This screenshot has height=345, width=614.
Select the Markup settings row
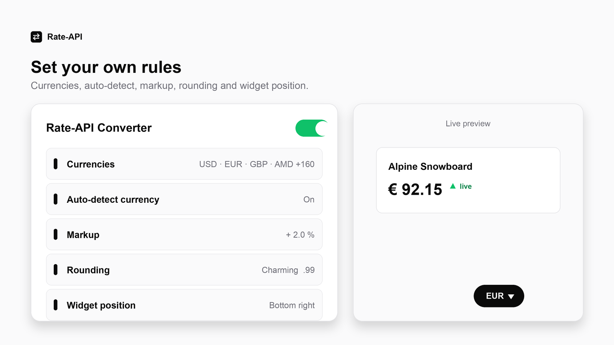[x=184, y=235]
